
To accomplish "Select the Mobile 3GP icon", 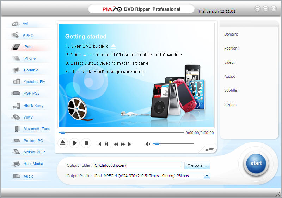I will click(16, 152).
